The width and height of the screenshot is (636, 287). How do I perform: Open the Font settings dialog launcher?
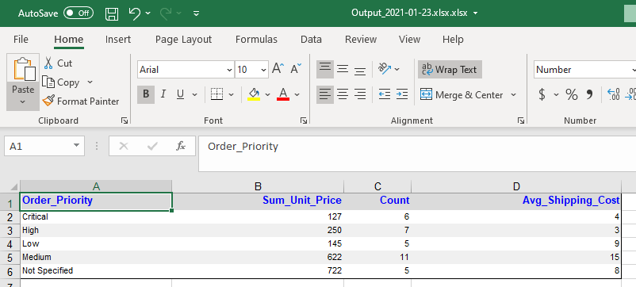[304, 121]
